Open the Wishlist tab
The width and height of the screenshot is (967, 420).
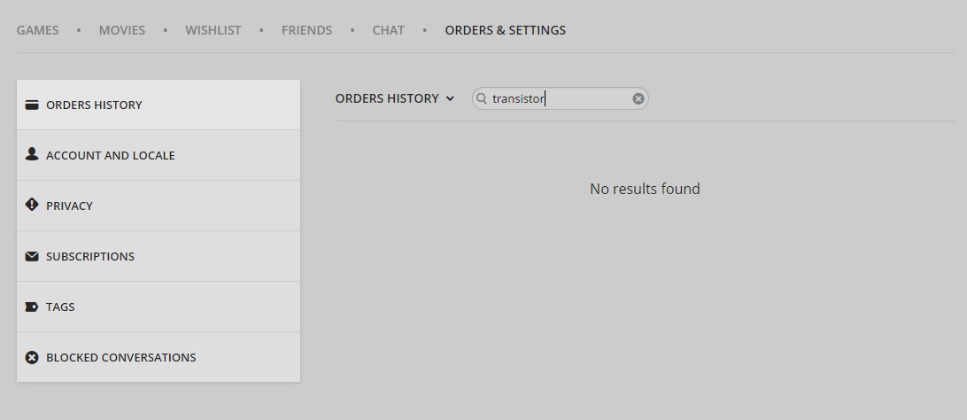pos(213,30)
